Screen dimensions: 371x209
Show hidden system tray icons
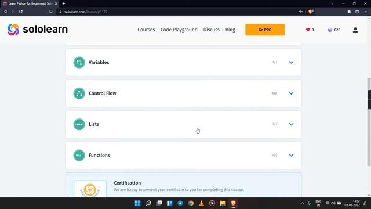302,203
